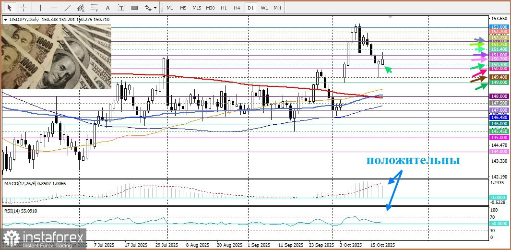Toggle the active D1 timeframe button

coord(250,8)
